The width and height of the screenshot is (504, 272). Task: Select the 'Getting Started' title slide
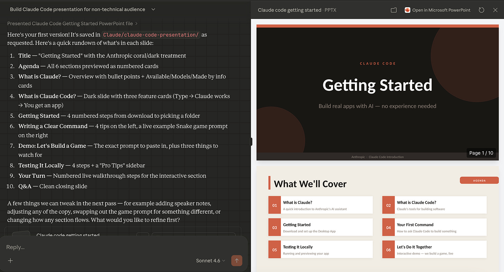[377, 93]
